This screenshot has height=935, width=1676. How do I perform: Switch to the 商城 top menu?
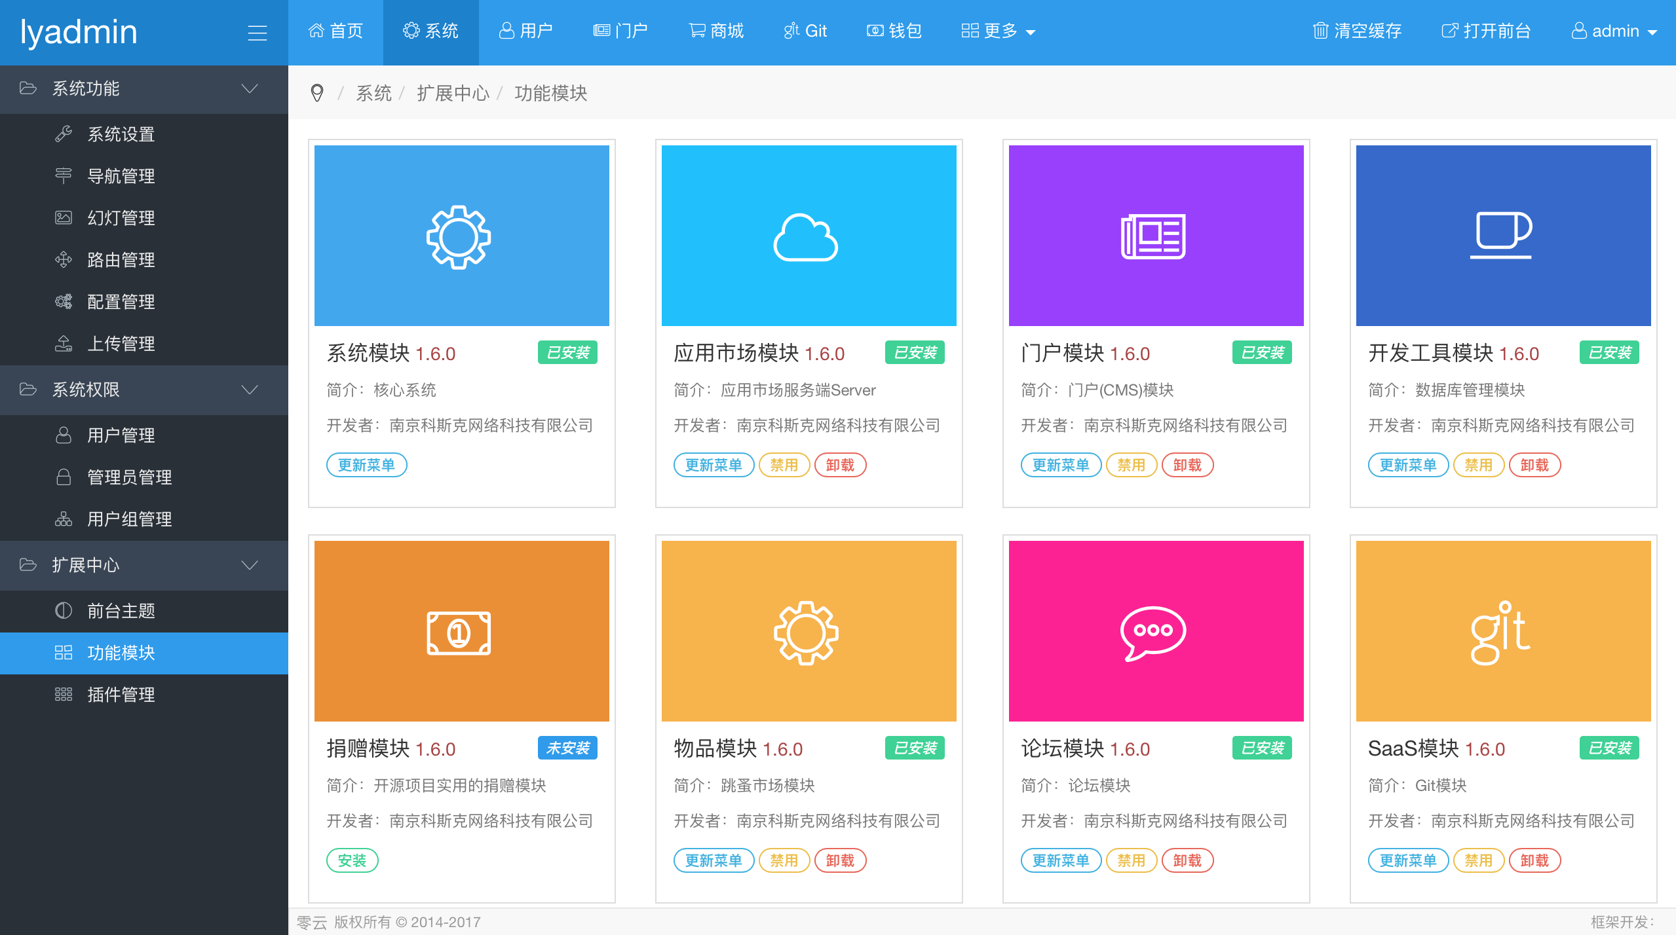tap(716, 31)
